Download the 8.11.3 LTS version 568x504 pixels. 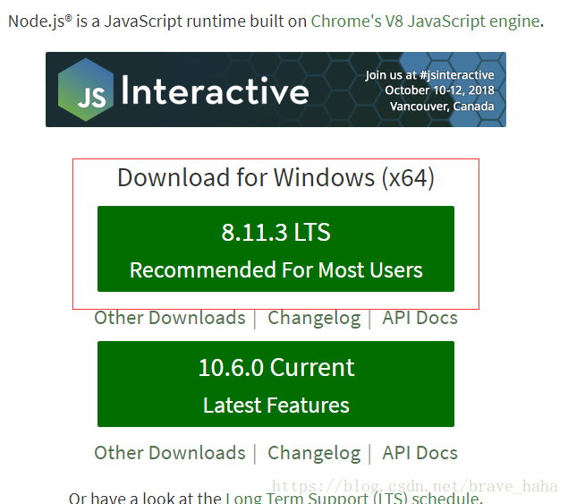click(x=276, y=249)
